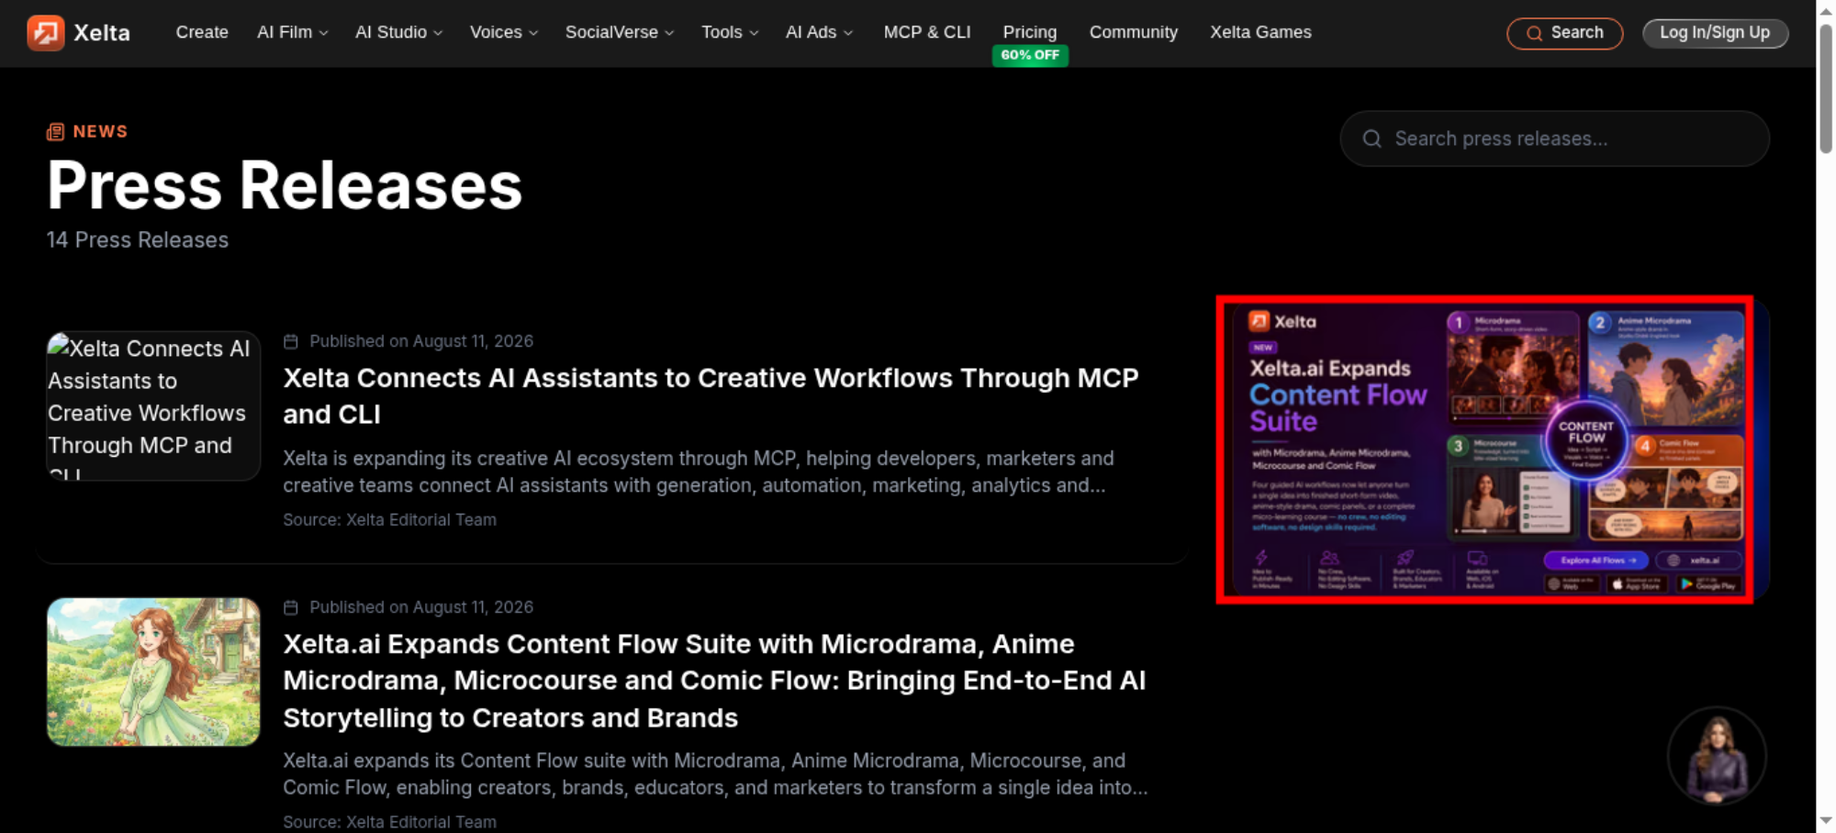Viewport: 1836px width, 833px height.
Task: Expand the Tools dropdown
Action: coord(730,32)
